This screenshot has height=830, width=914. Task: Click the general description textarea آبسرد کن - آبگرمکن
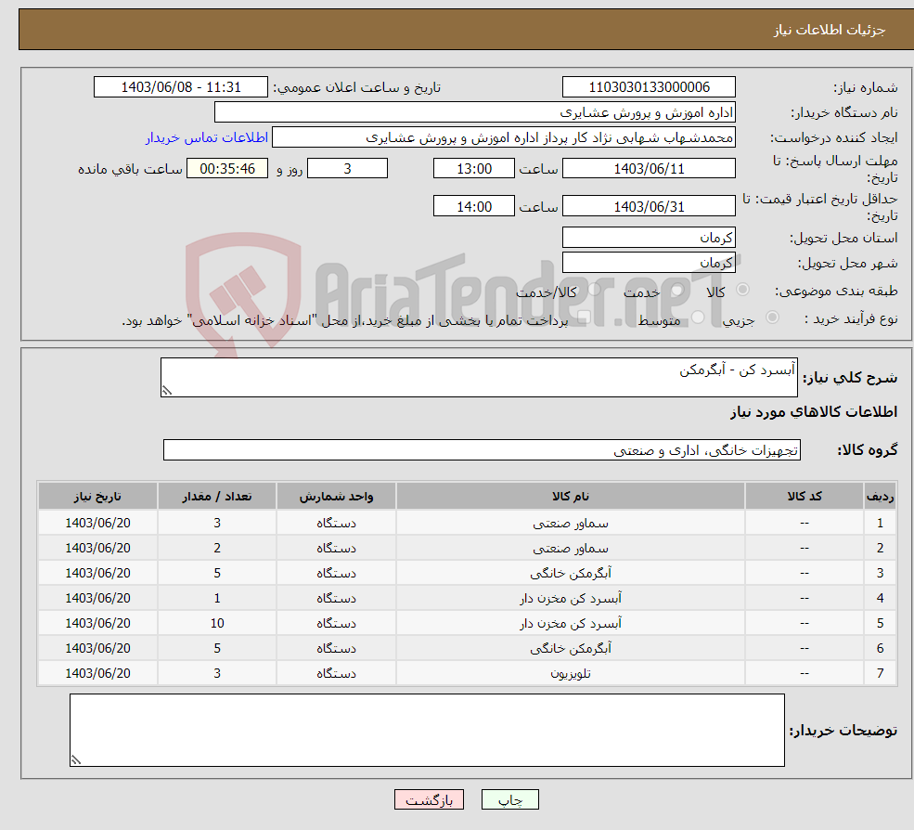pyautogui.click(x=479, y=377)
